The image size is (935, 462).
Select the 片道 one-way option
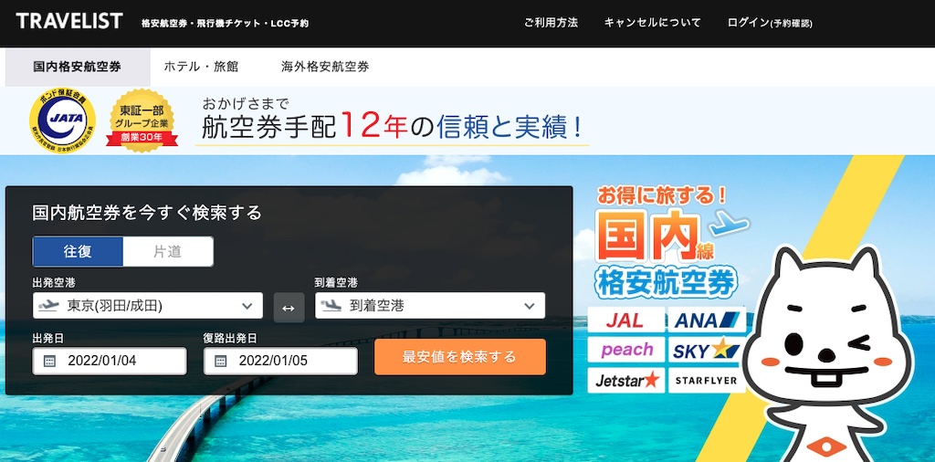pyautogui.click(x=168, y=252)
